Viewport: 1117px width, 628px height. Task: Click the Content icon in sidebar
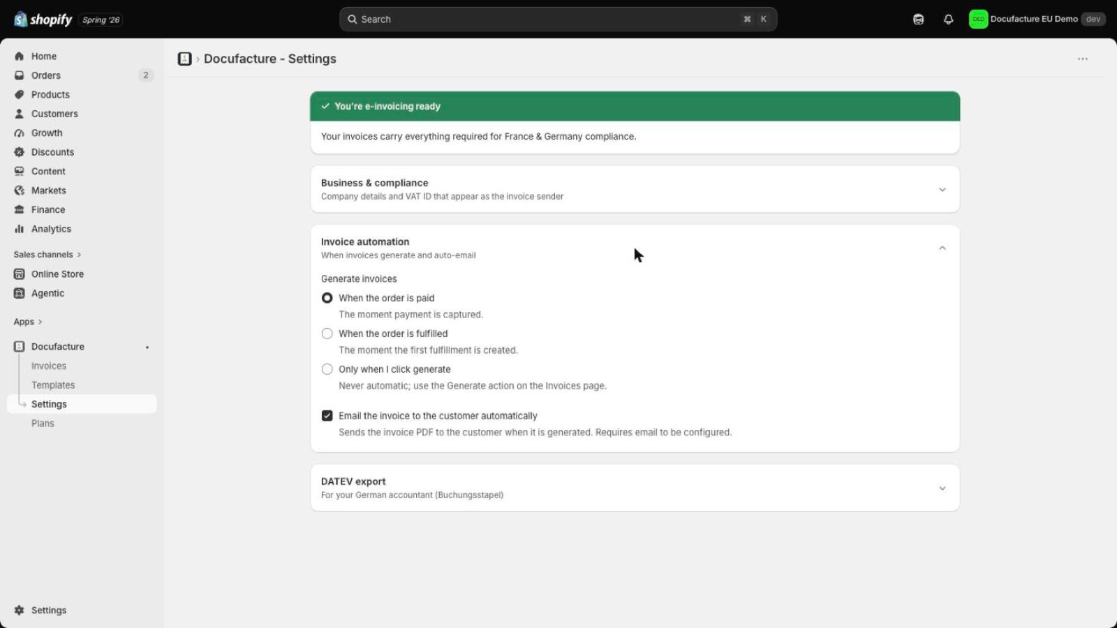click(x=20, y=172)
